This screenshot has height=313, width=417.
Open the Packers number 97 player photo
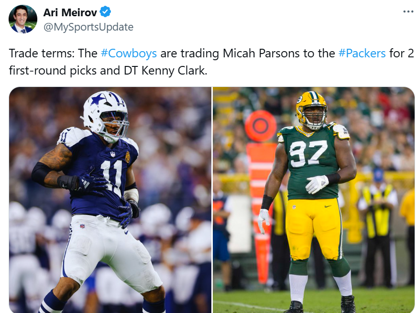(314, 200)
